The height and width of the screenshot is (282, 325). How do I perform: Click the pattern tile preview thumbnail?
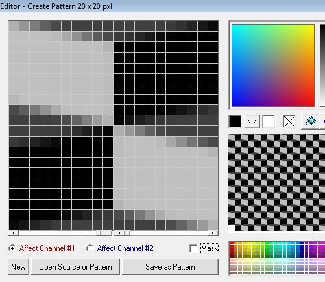point(276,183)
